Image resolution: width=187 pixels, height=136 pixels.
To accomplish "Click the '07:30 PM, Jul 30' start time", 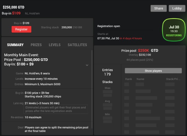I will (108, 38).
